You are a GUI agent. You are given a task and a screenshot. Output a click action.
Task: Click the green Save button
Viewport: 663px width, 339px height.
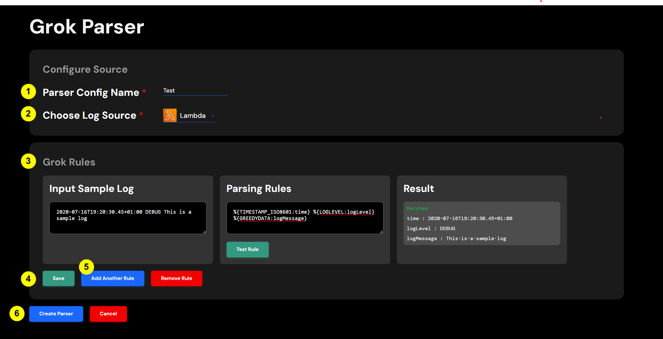(x=59, y=278)
